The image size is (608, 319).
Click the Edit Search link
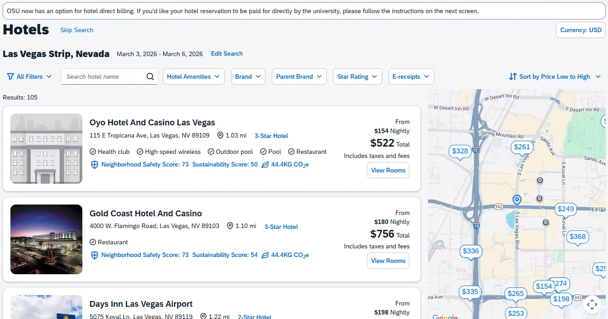pos(227,53)
